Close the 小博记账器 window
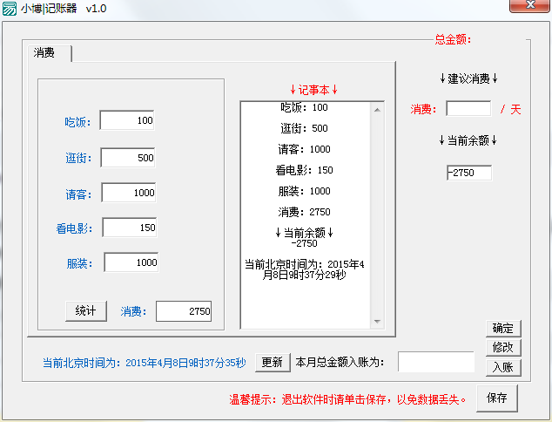The image size is (552, 422). click(x=528, y=6)
